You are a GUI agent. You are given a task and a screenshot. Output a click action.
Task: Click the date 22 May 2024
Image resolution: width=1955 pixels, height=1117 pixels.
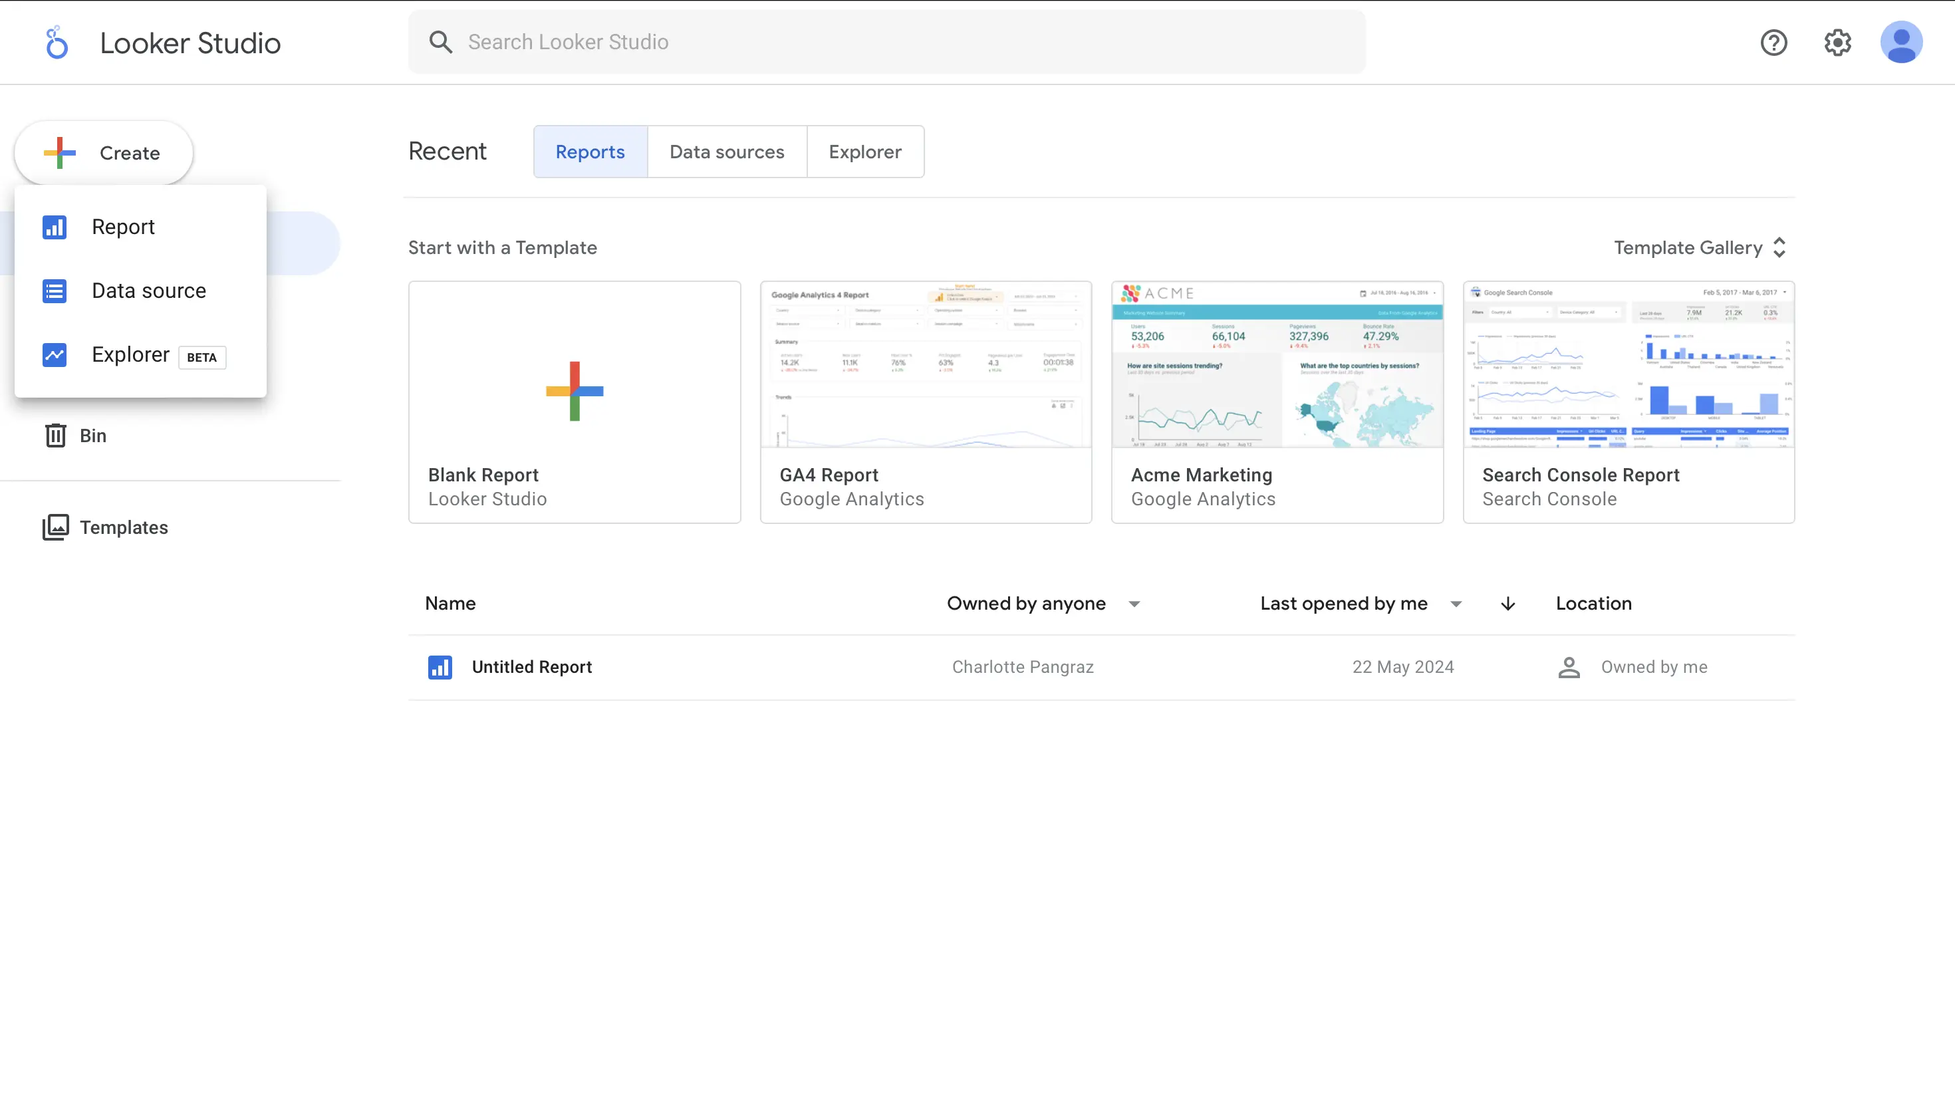pos(1402,668)
